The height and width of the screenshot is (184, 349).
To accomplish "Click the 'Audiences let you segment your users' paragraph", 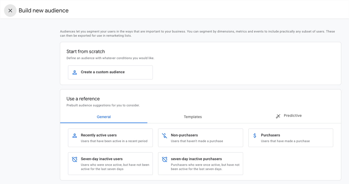I will (x=197, y=33).
